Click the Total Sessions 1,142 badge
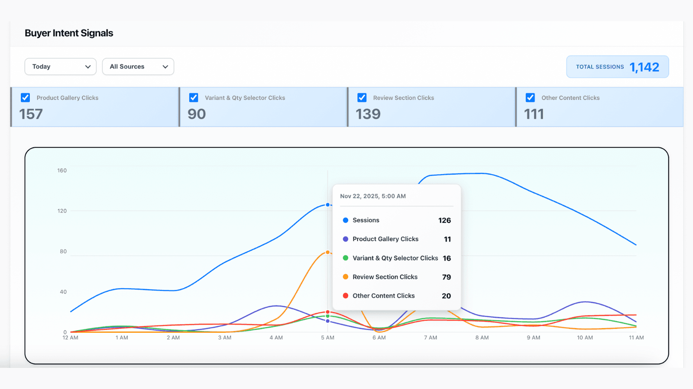Viewport: 693px width, 389px height. click(617, 67)
